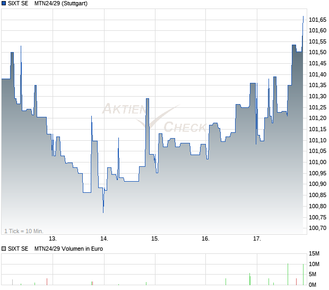The height and width of the screenshot is (290, 329).
Task: Click the 13. date axis label
Action: [53, 238]
